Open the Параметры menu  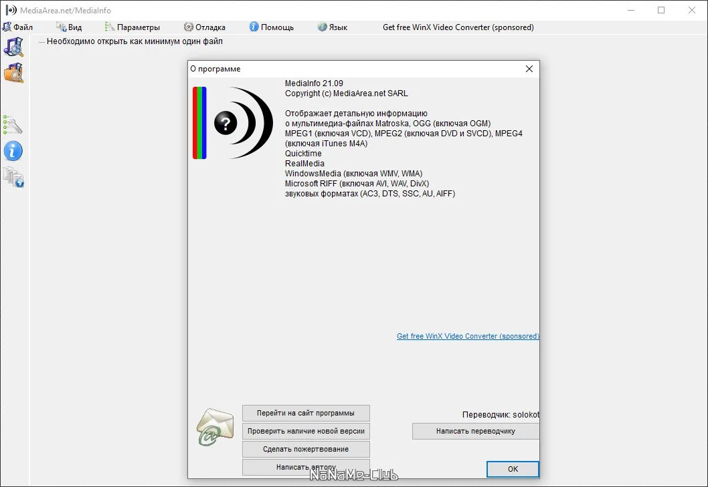coord(132,27)
